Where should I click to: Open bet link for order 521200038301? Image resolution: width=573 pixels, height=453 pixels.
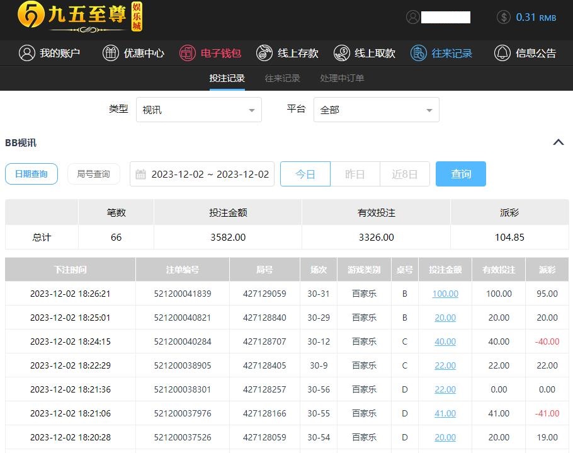[445, 389]
